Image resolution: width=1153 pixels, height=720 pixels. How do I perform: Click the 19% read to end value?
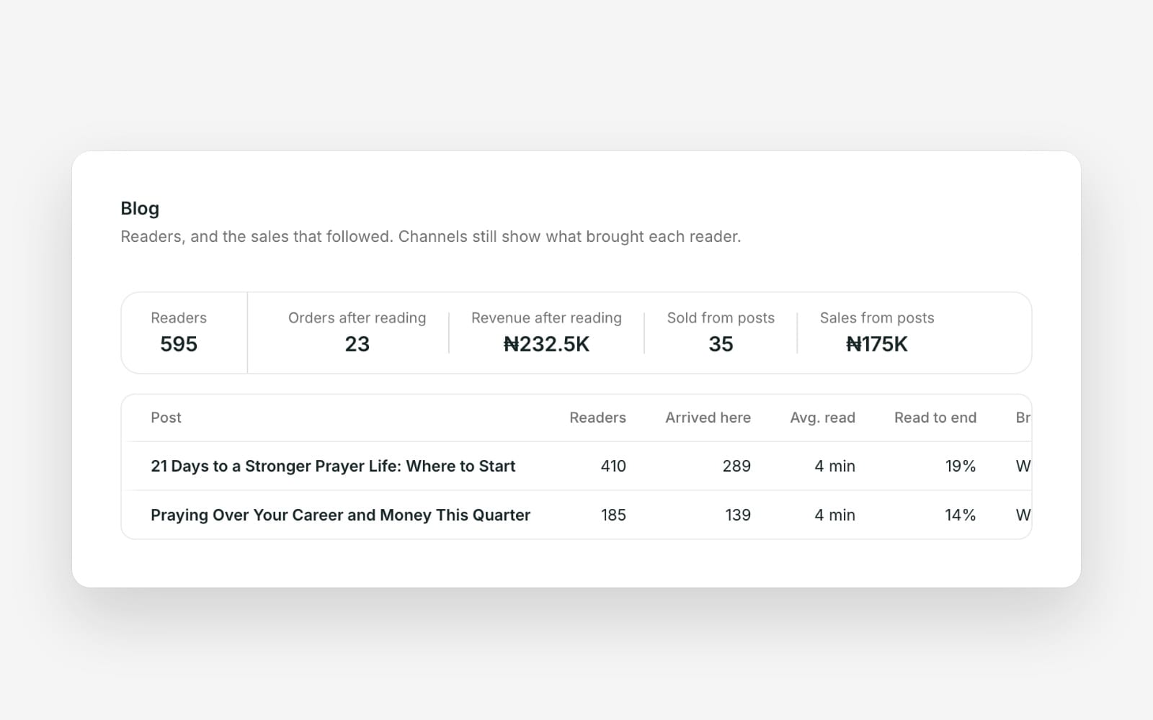pos(961,466)
